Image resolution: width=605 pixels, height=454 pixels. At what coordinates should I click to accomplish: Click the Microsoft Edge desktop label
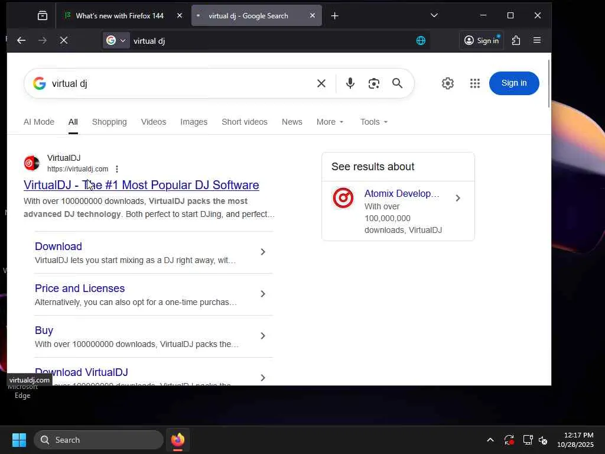click(x=22, y=391)
